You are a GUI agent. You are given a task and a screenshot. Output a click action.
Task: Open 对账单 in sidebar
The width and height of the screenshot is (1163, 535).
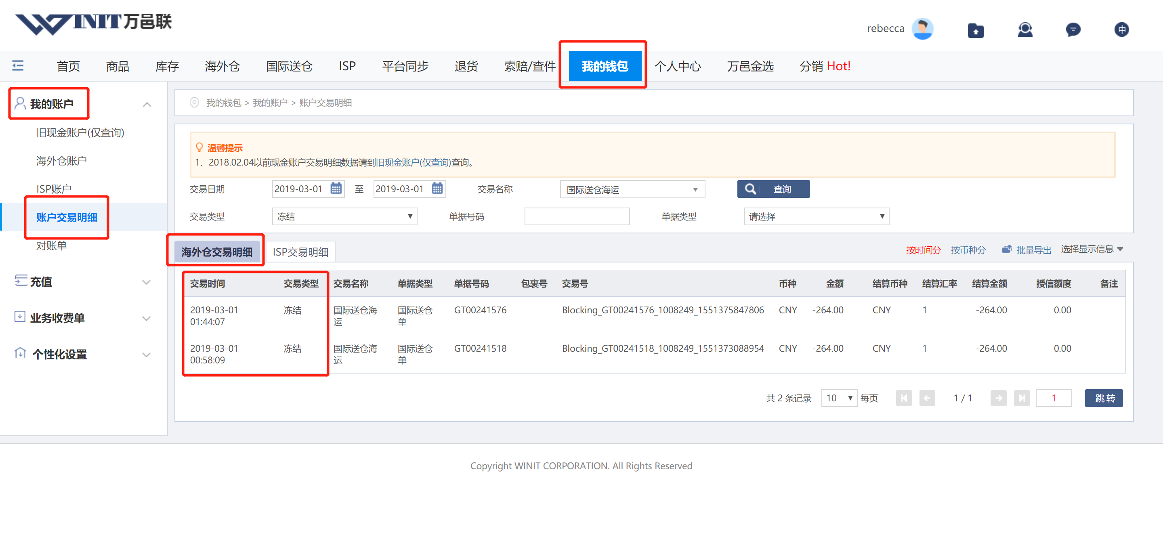click(51, 245)
